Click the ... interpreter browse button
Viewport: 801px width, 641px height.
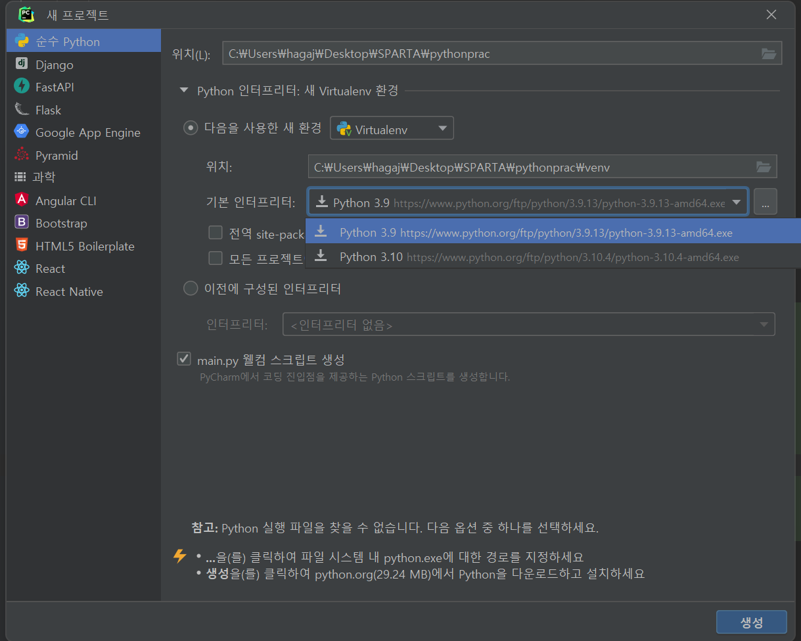point(766,202)
